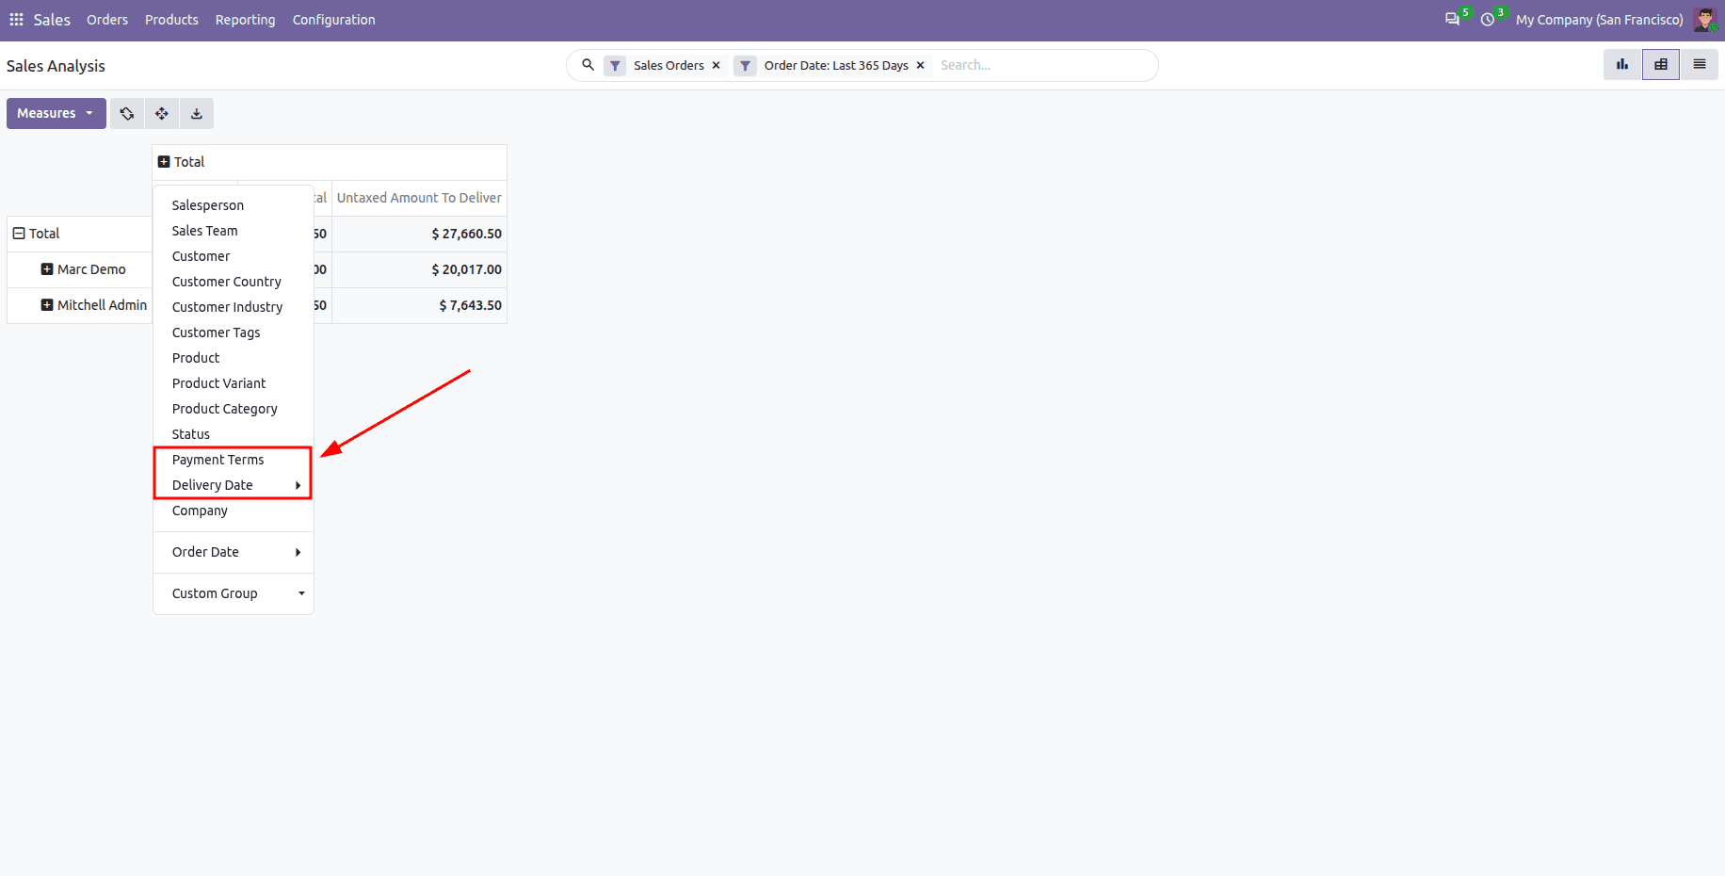Switch to pivot view icon
Viewport: 1725px width, 876px height.
tap(1661, 65)
